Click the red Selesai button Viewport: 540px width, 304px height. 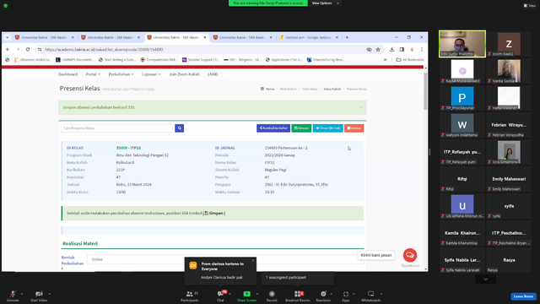pyautogui.click(x=354, y=128)
